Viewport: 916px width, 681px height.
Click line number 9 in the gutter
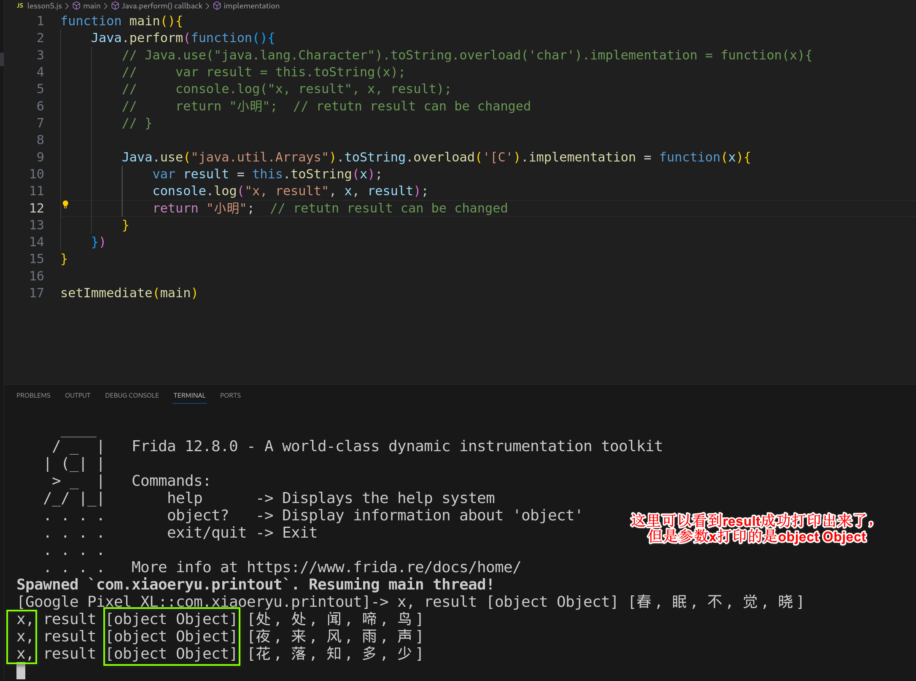click(x=40, y=157)
